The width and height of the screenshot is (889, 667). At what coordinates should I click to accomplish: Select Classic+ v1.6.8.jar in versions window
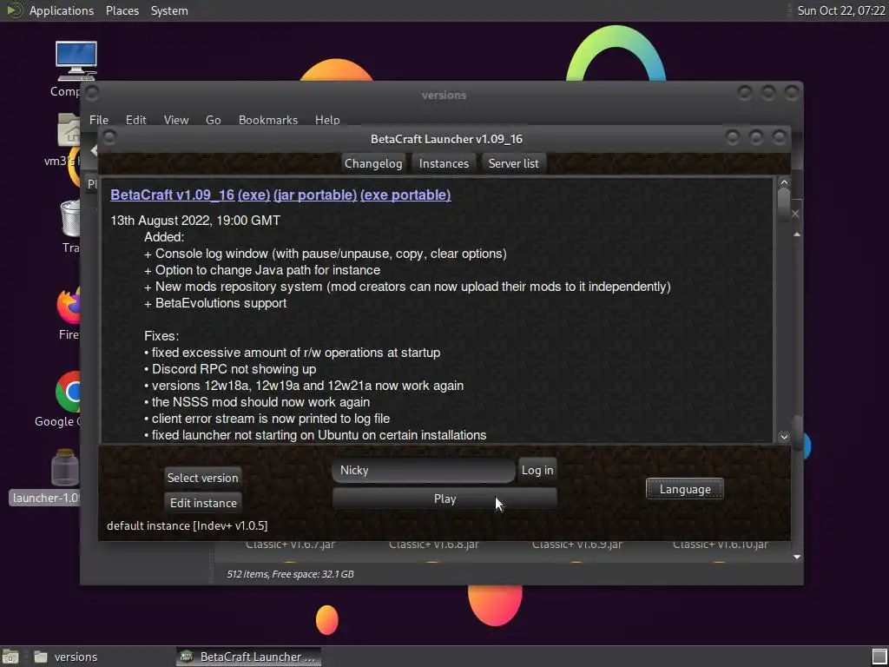pyautogui.click(x=434, y=544)
